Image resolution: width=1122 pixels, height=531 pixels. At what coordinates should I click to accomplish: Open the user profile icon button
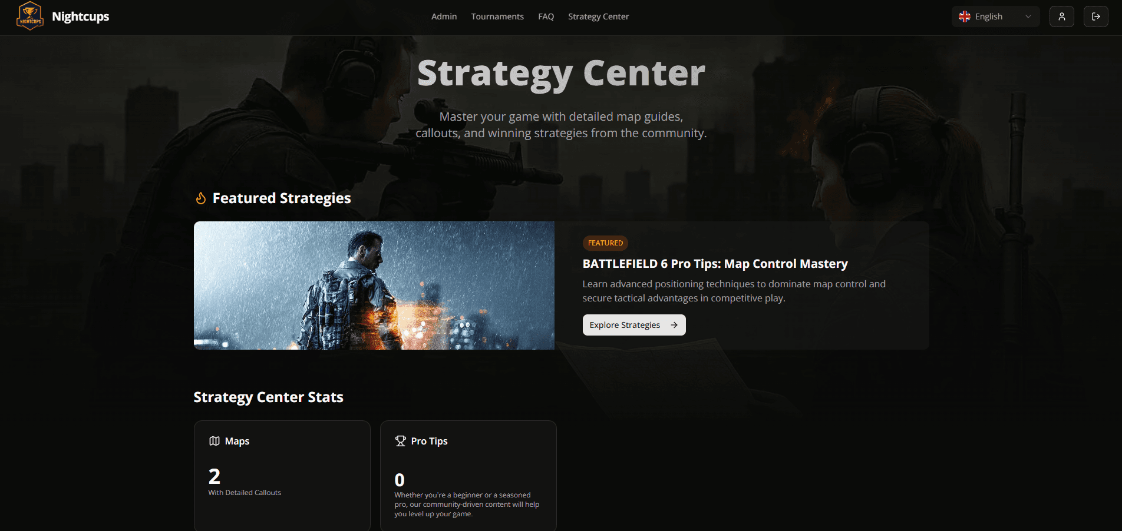click(1062, 16)
